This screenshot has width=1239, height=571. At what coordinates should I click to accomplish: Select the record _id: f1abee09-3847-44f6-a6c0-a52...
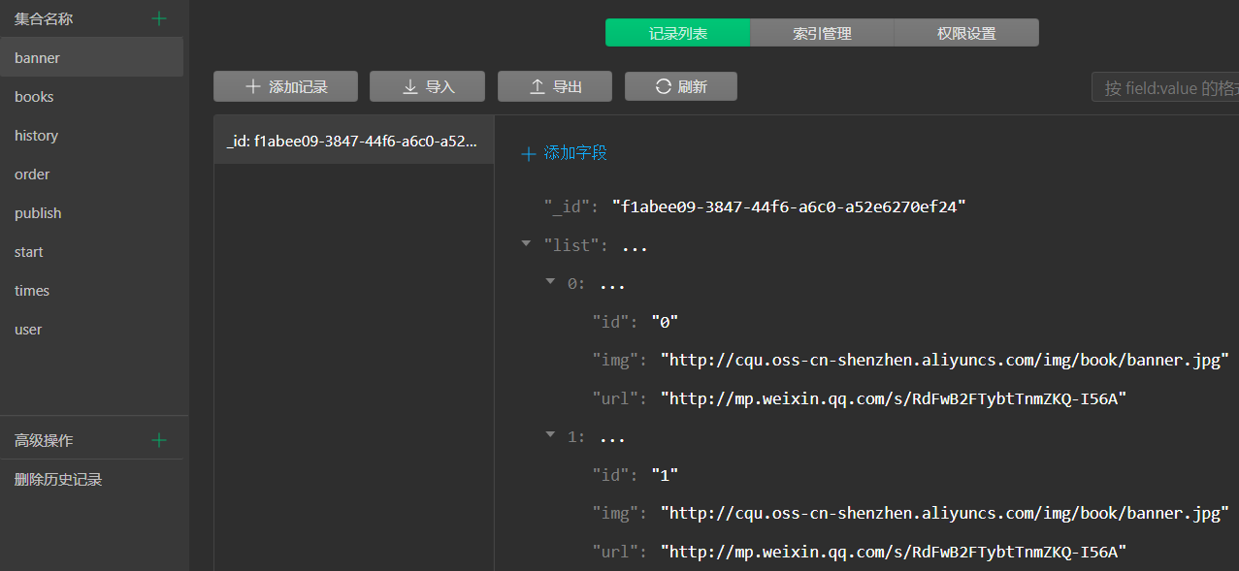(353, 141)
